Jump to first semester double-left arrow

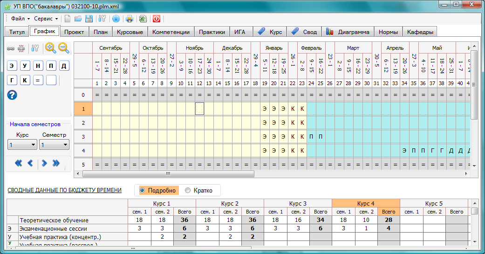18,163
